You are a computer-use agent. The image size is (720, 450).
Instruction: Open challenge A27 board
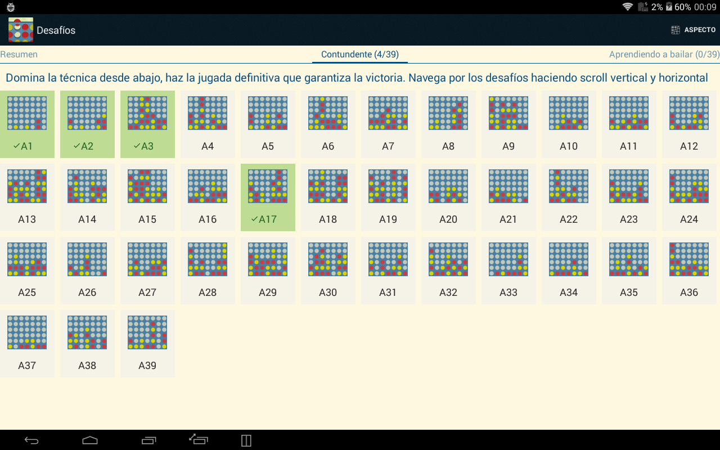(147, 271)
